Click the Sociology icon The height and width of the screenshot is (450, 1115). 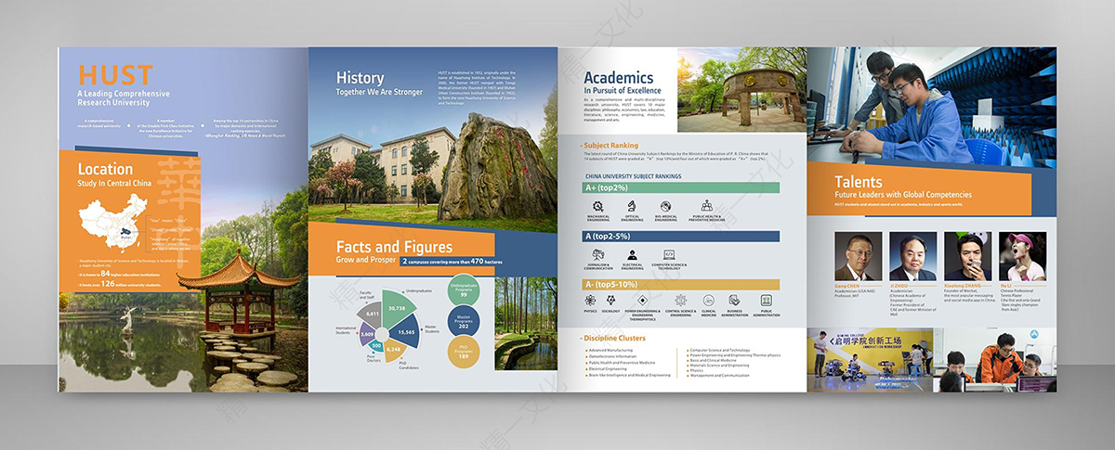[x=611, y=301]
